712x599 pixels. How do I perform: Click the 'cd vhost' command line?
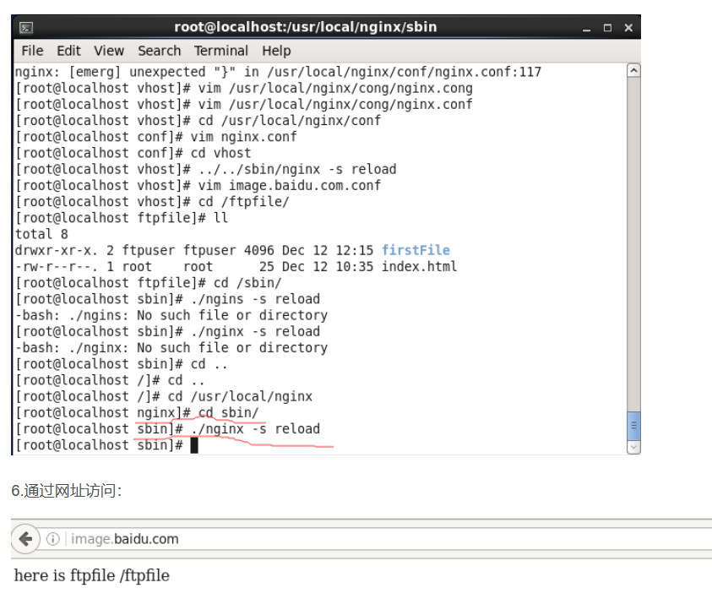tap(220, 153)
